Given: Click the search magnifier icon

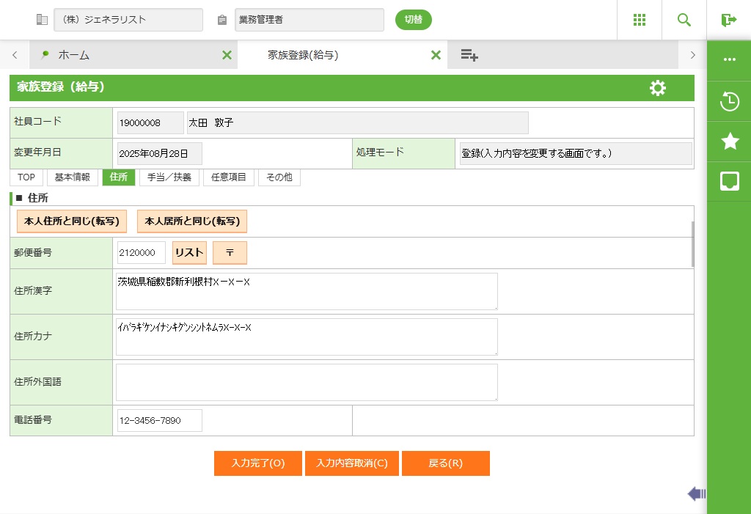Looking at the screenshot, I should click(684, 20).
